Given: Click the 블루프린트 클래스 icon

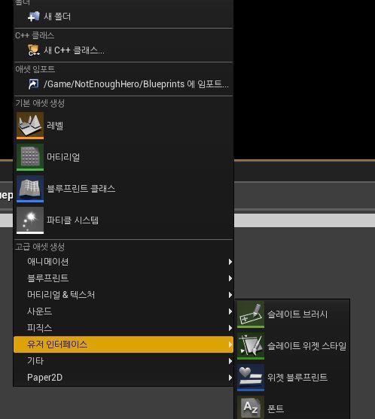Looking at the screenshot, I should (x=30, y=189).
